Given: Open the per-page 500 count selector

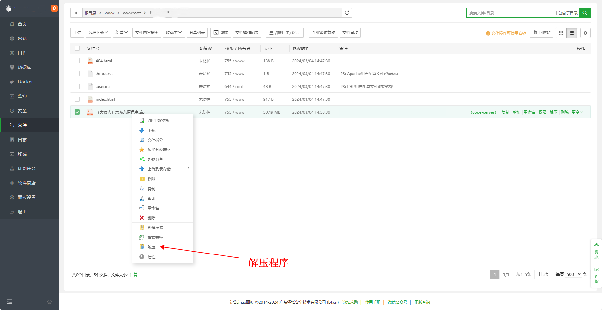Looking at the screenshot, I should (573, 274).
